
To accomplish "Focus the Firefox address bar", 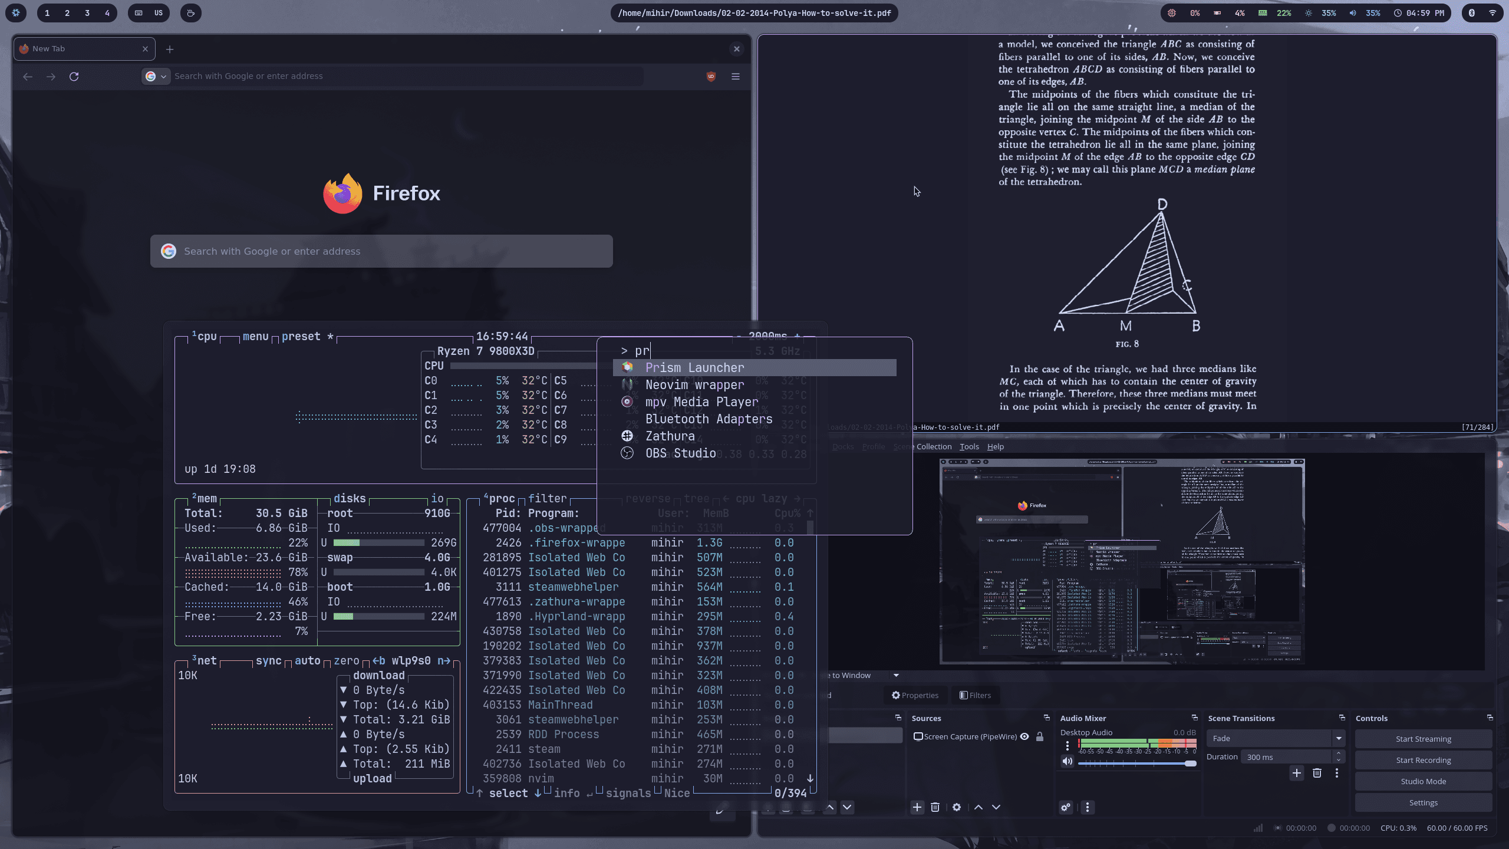I will (407, 76).
